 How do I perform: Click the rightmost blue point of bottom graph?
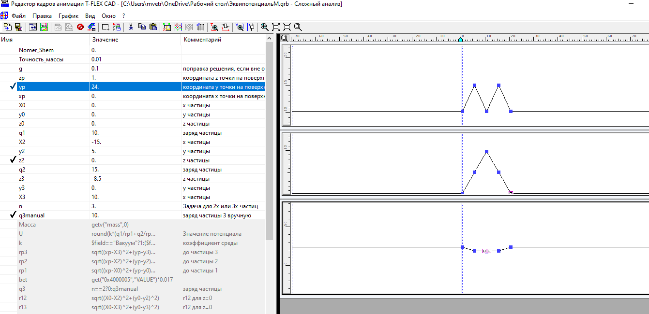point(511,247)
